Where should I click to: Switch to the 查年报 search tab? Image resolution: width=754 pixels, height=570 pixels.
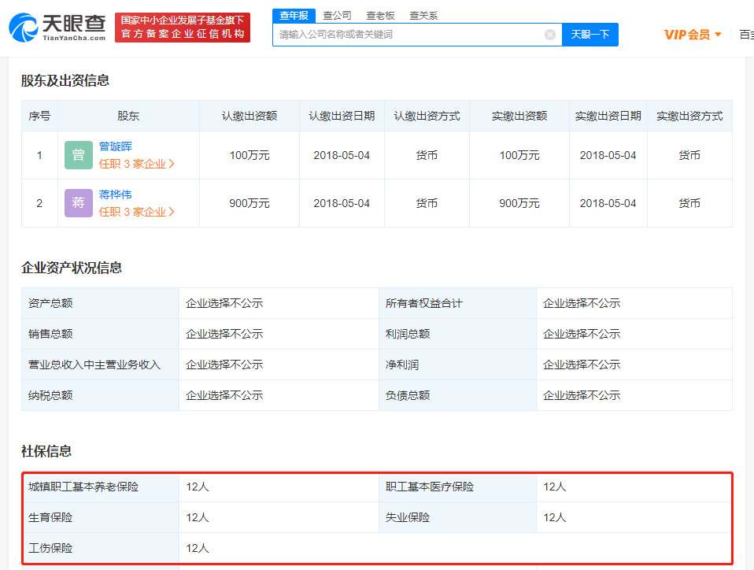pyautogui.click(x=294, y=15)
